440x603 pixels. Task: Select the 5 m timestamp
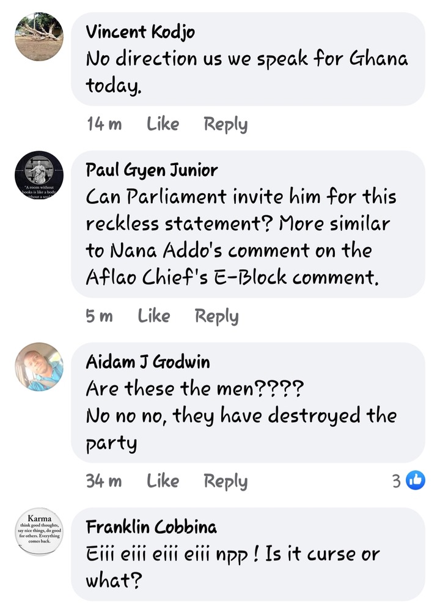pos(99,316)
